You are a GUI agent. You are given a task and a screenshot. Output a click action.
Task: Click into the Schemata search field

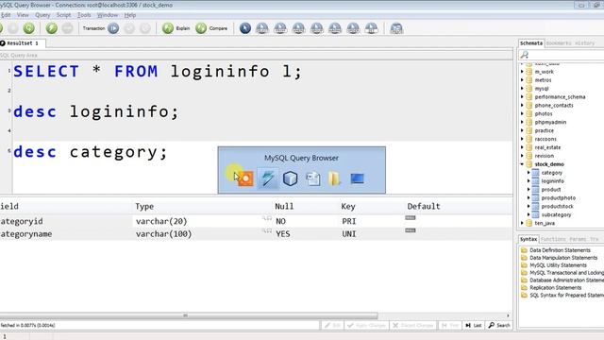[x=566, y=55]
